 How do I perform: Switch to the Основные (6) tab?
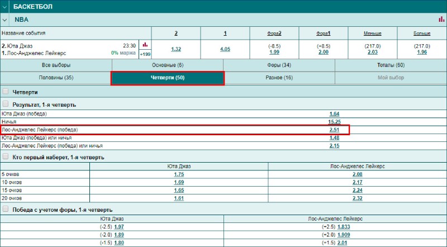(x=168, y=65)
